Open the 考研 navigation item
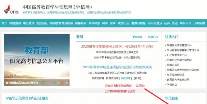The image size is (207, 104). 113,23
